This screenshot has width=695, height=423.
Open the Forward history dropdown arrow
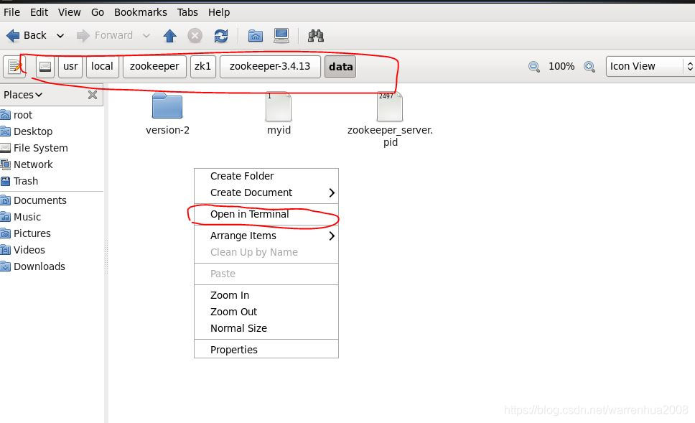pos(146,35)
